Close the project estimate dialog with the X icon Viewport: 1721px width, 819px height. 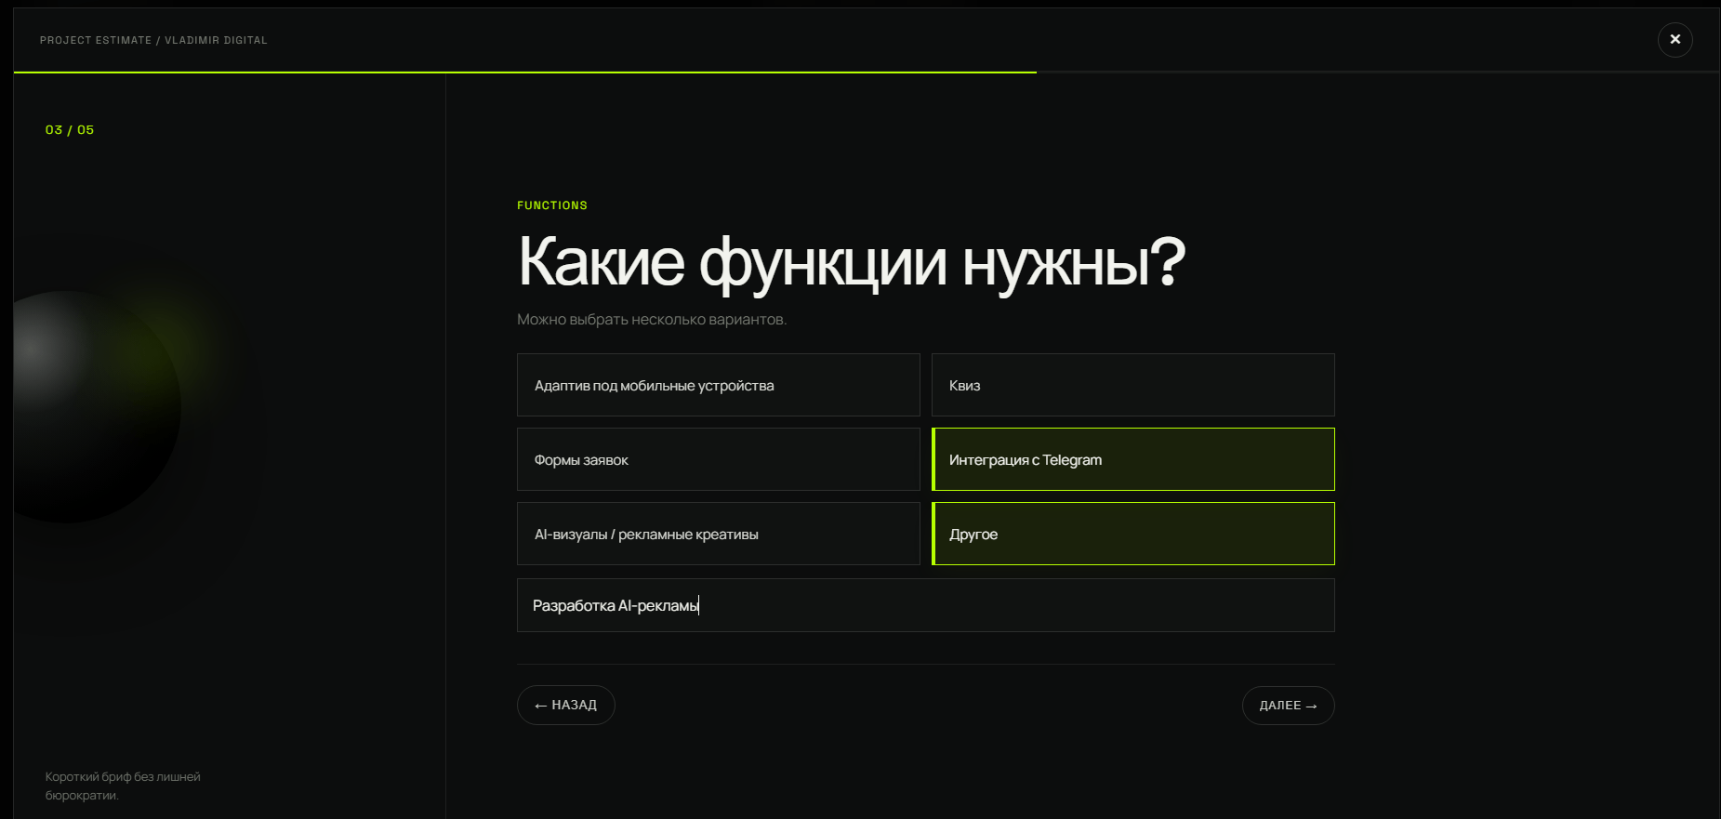point(1675,40)
